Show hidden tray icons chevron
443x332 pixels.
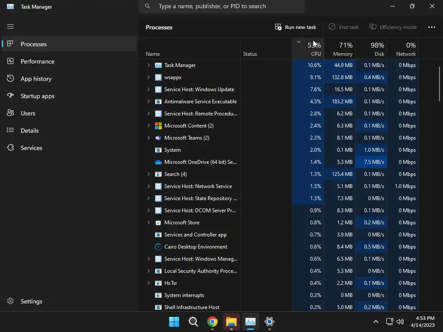tap(376, 322)
